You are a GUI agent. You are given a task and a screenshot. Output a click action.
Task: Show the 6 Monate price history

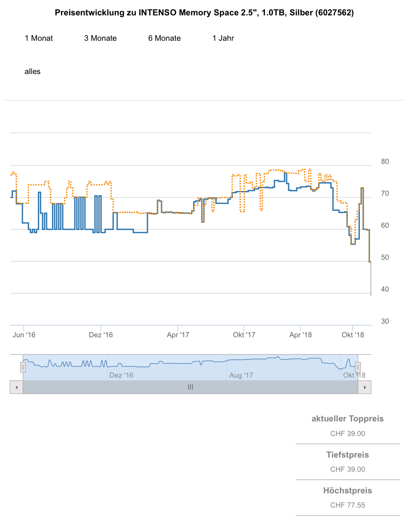point(165,38)
